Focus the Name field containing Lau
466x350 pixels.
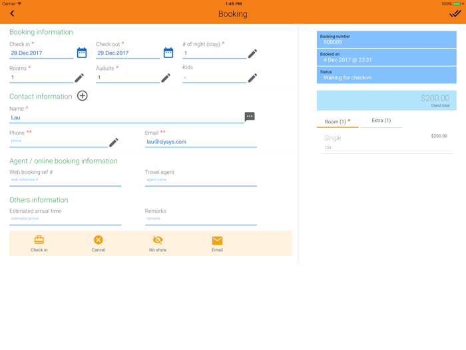[x=126, y=118]
